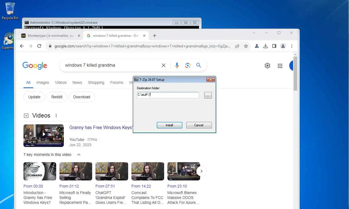Viewport: 349px width, 209px height.
Task: Click Install in 7-Zip Setup
Action: (x=169, y=125)
